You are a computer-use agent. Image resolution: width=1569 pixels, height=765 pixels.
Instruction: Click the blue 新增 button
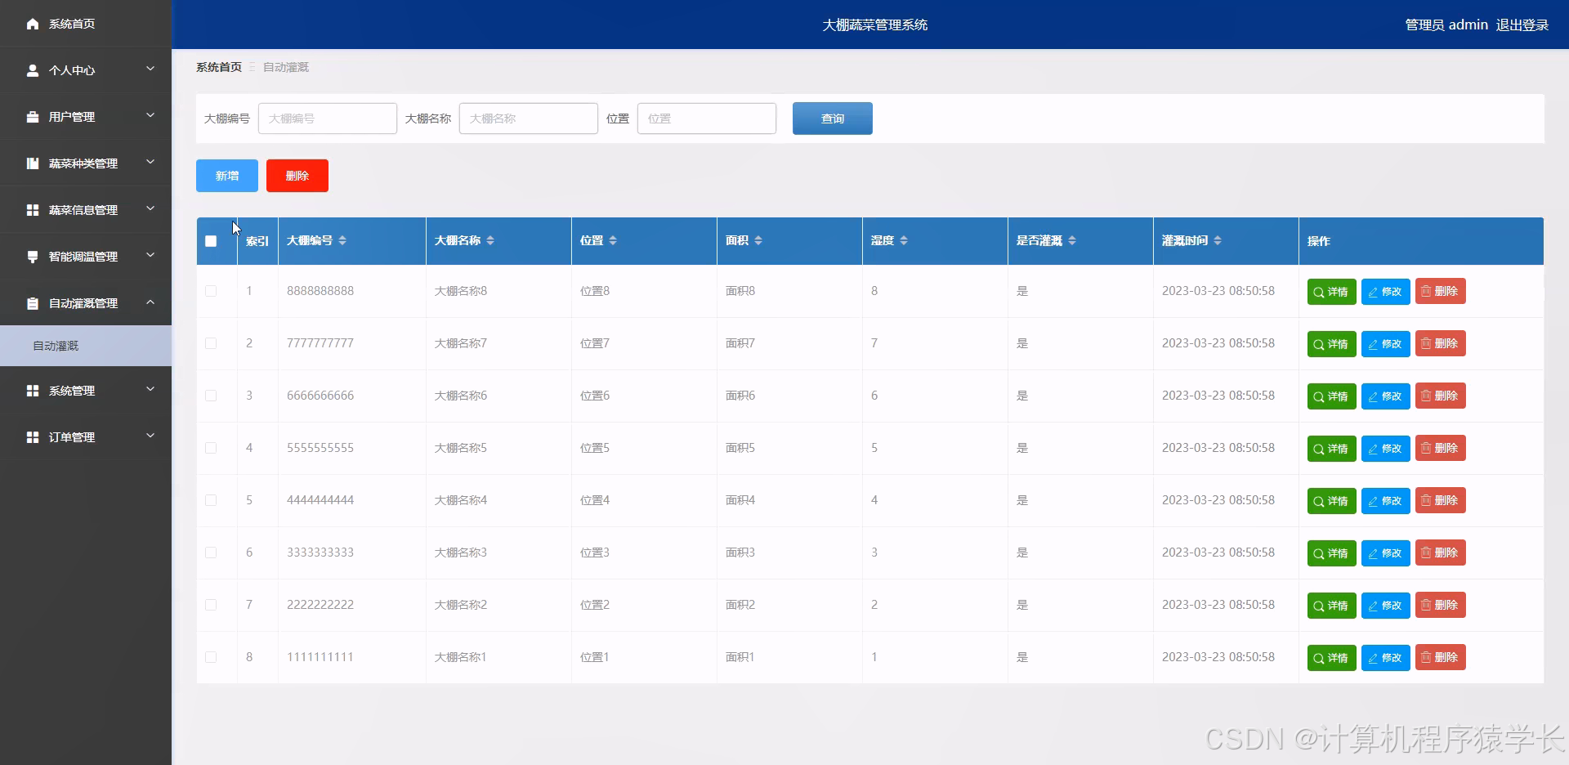point(227,176)
